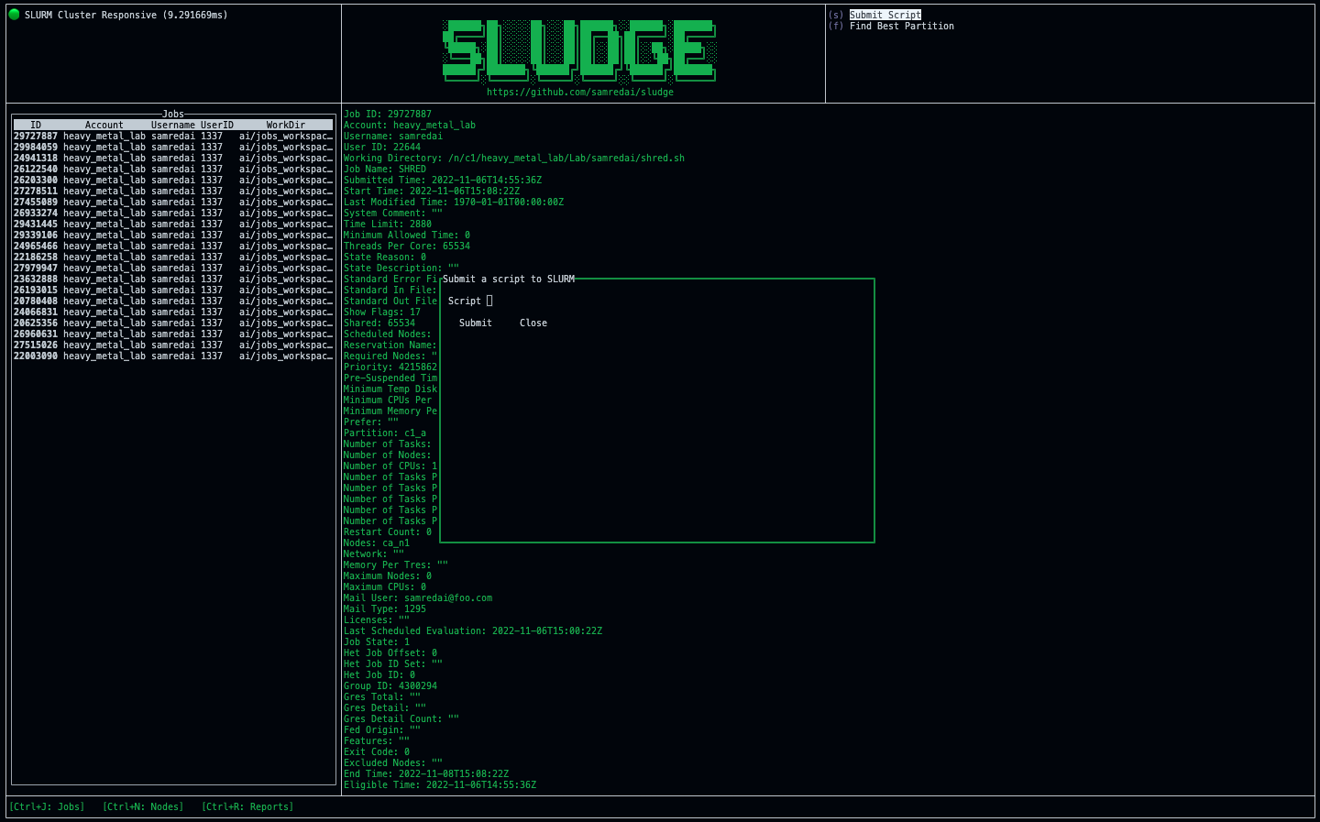Switch to Reports view in footer
This screenshot has width=1320, height=822.
tap(247, 806)
